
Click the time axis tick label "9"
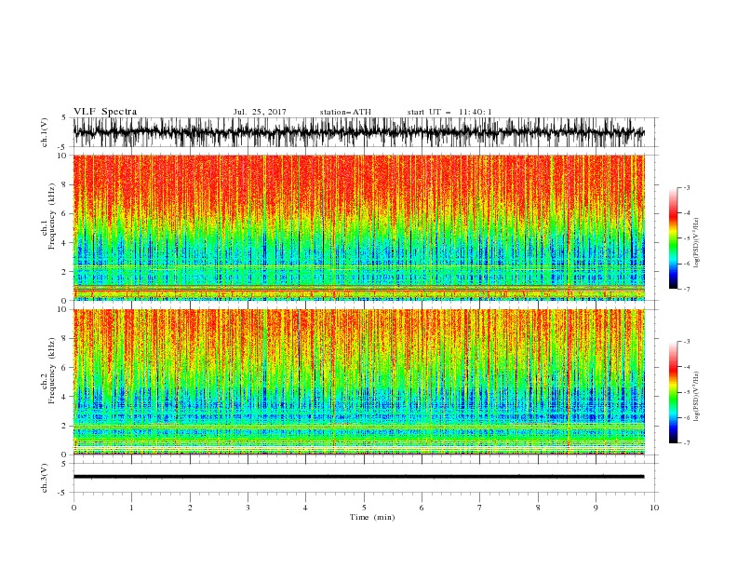click(x=596, y=508)
